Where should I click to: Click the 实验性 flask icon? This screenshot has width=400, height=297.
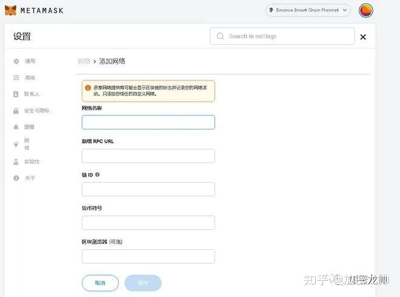(x=16, y=162)
